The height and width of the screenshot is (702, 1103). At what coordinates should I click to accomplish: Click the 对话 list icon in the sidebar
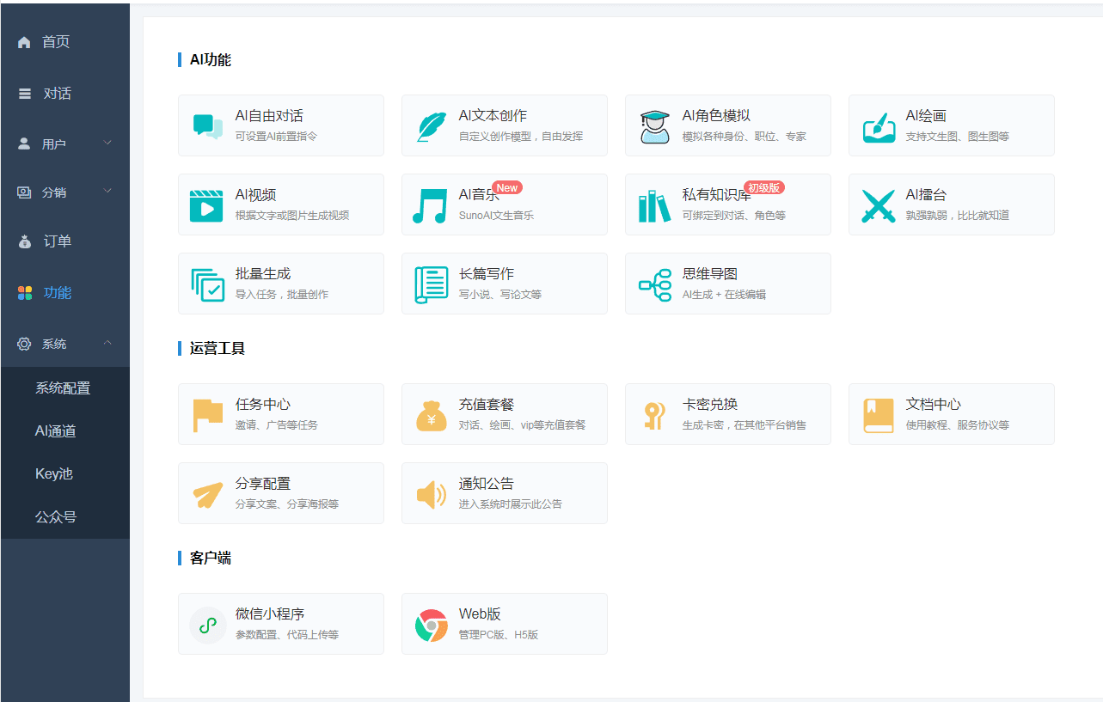click(25, 94)
